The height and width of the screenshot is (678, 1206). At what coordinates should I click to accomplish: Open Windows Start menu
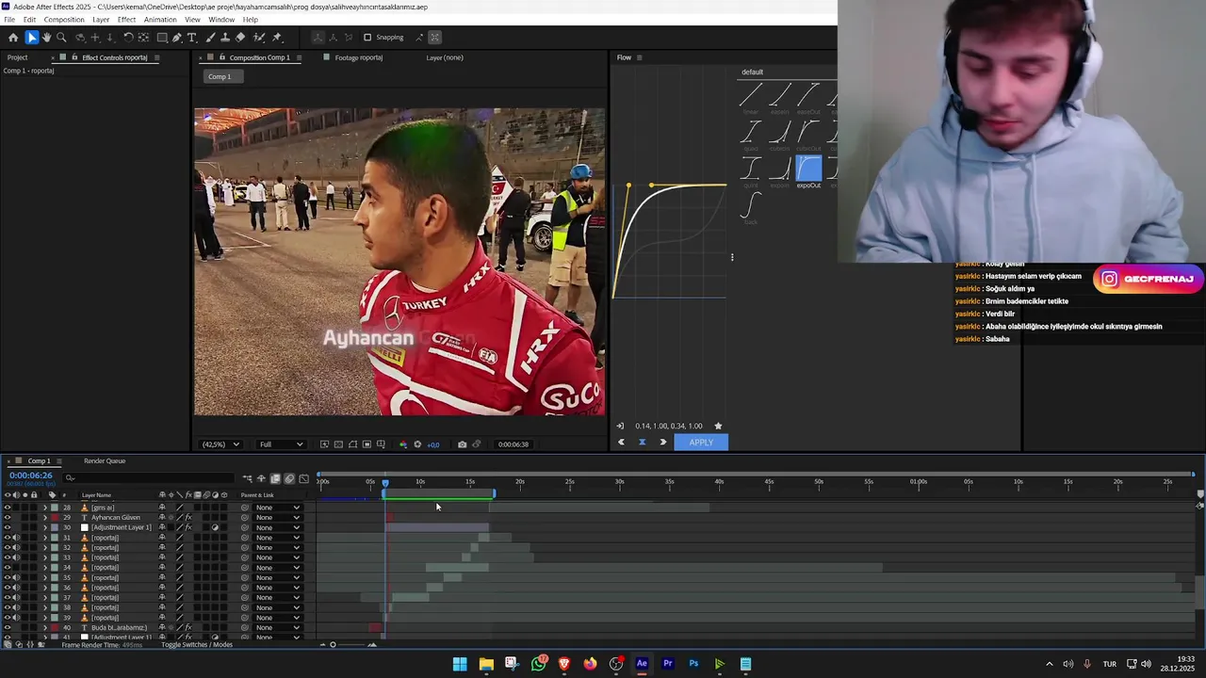[460, 664]
